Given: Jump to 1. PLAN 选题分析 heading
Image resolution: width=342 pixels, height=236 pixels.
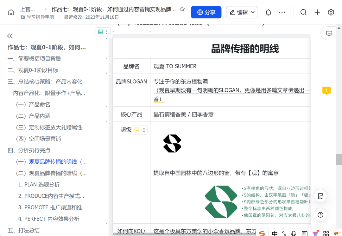Looking at the screenshot, I should (x=40, y=184).
